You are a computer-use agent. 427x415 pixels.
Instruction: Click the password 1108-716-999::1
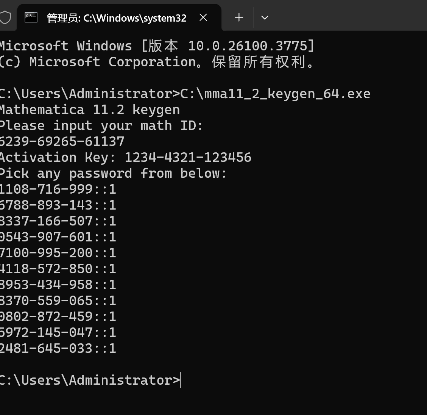click(58, 189)
